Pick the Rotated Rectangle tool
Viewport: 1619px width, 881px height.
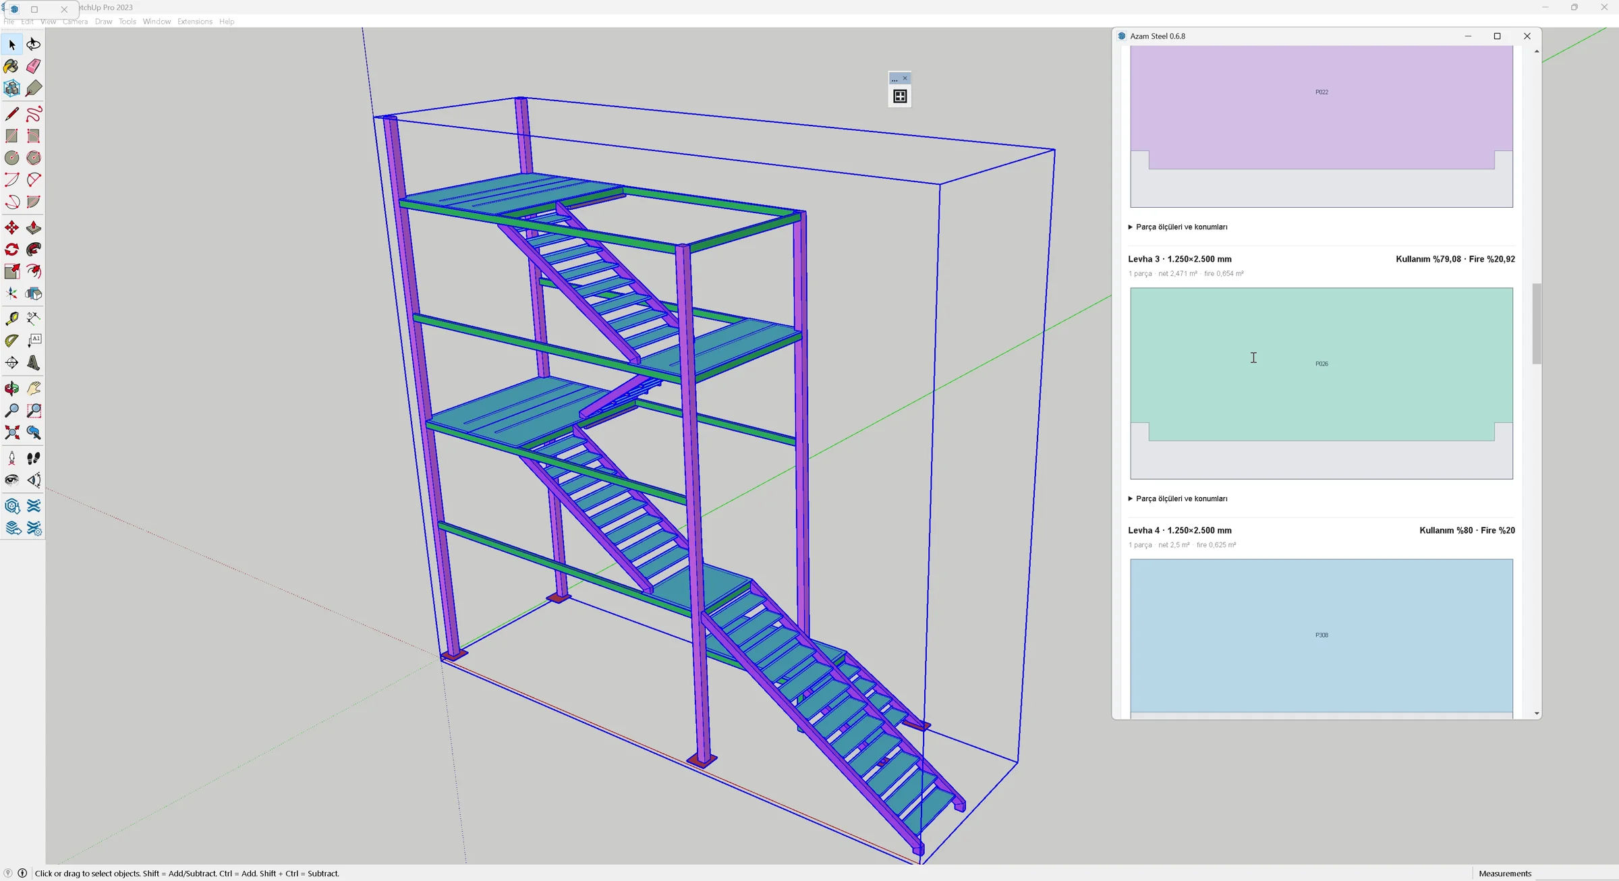point(34,136)
